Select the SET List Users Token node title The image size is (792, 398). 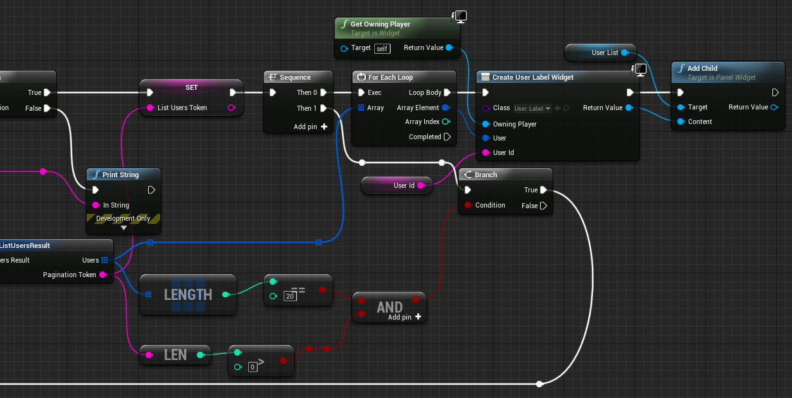pos(191,87)
